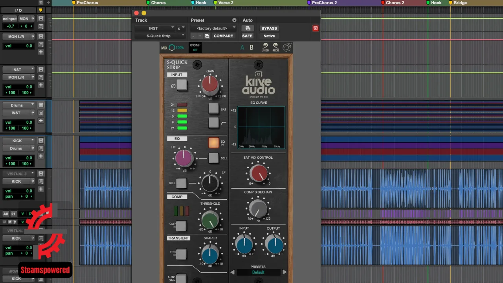
Task: Click the -0.7 volume value field
Action: tap(11, 26)
